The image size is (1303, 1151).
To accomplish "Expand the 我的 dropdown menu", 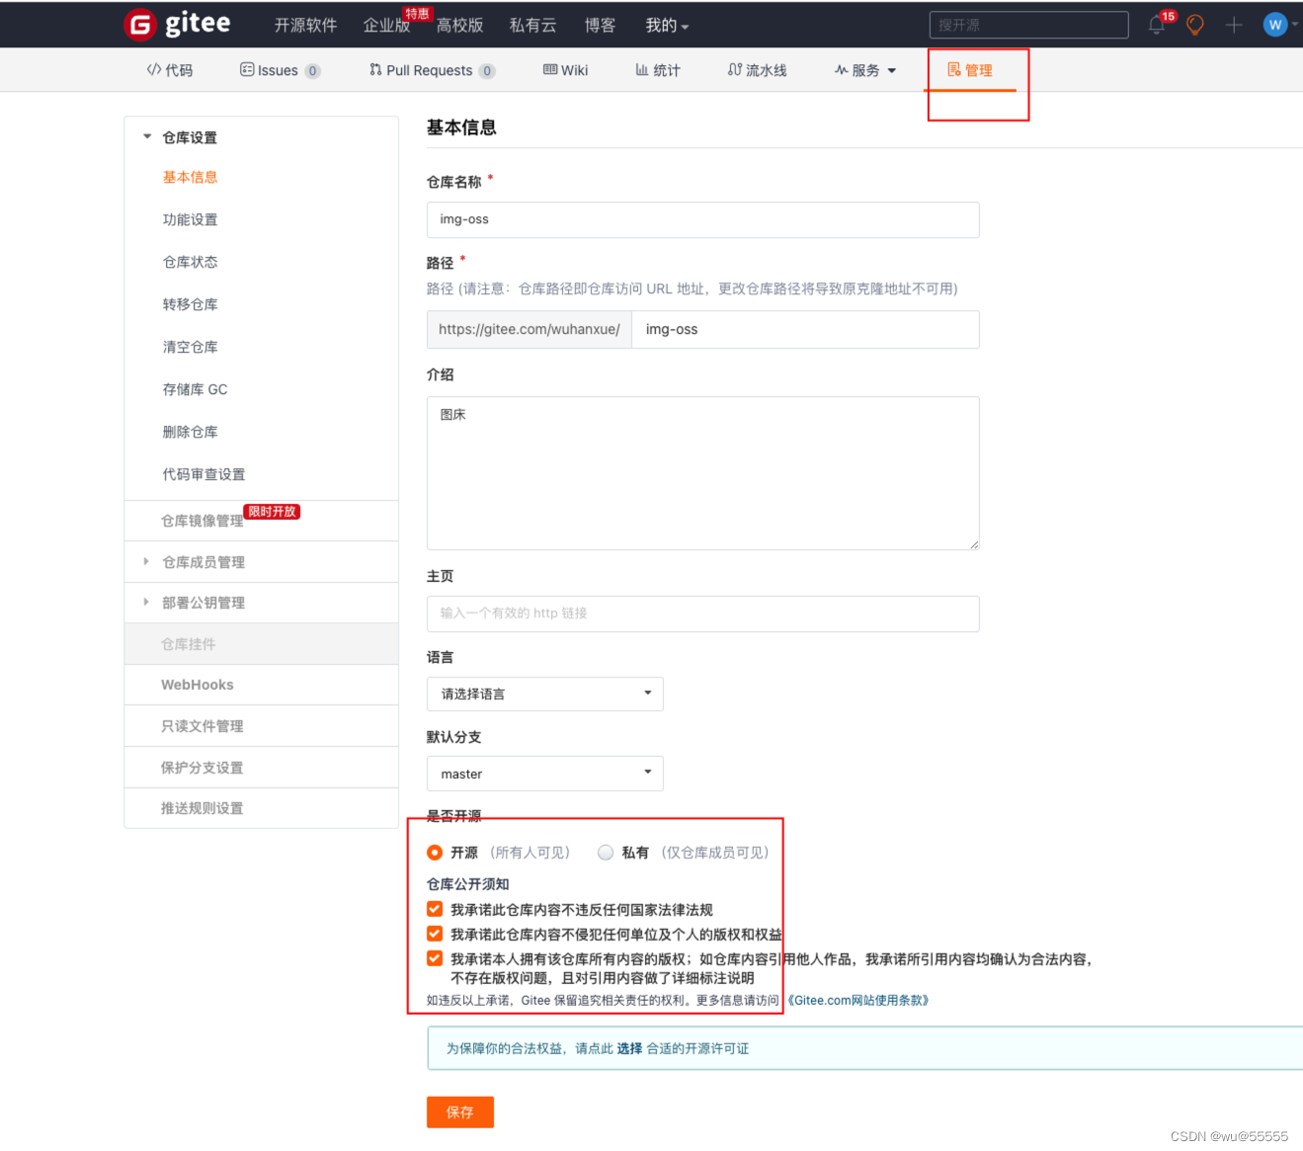I will [667, 25].
